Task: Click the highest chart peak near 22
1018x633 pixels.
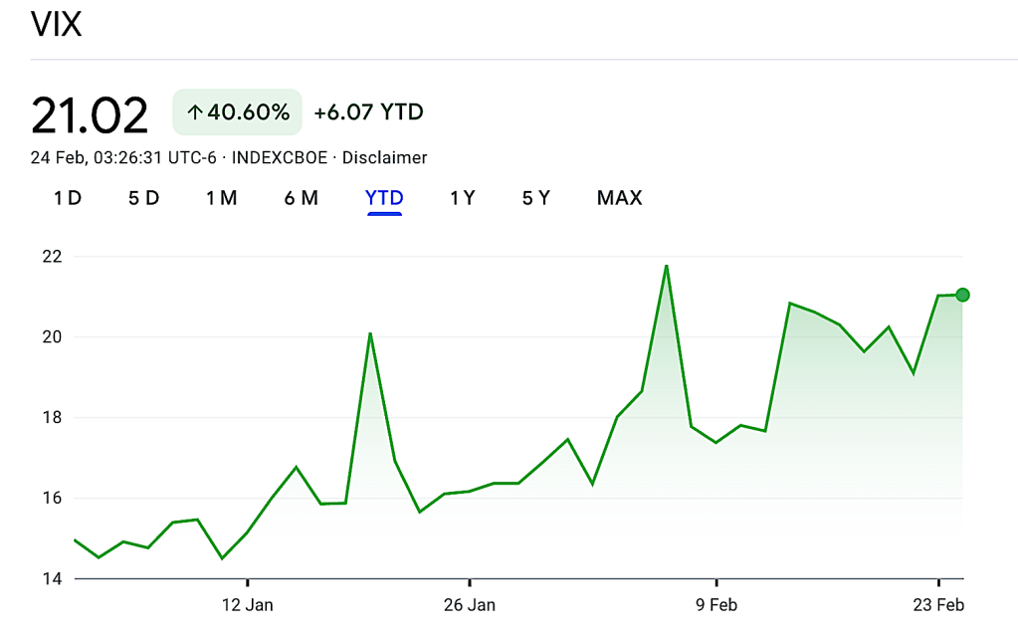Action: [666, 266]
